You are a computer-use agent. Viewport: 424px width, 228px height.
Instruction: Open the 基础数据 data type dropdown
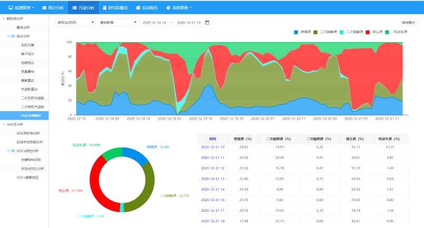coord(118,22)
